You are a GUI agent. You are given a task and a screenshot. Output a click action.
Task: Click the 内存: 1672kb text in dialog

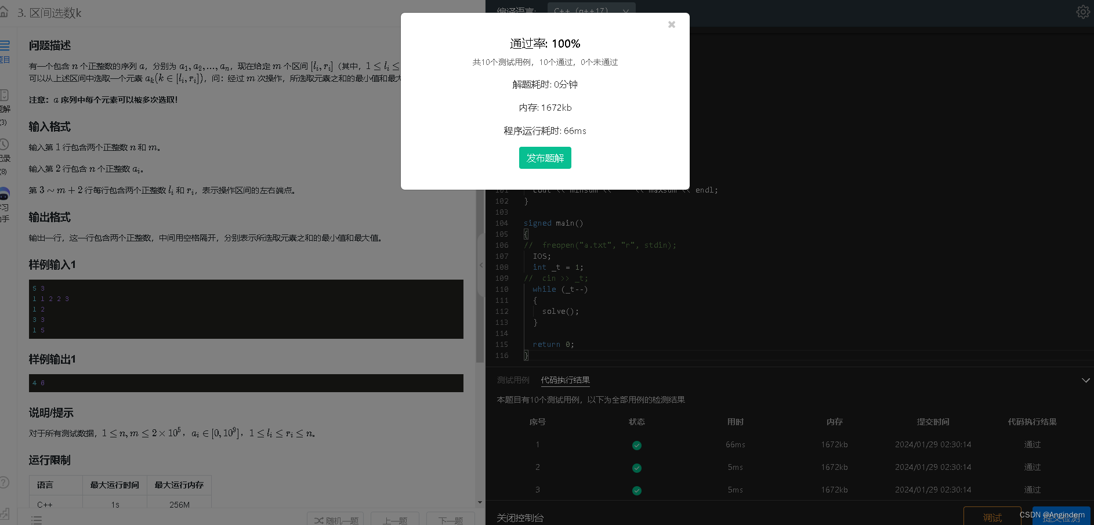pyautogui.click(x=545, y=108)
